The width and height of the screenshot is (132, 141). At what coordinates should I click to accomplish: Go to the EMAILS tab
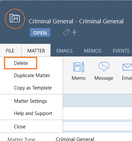click(65, 51)
